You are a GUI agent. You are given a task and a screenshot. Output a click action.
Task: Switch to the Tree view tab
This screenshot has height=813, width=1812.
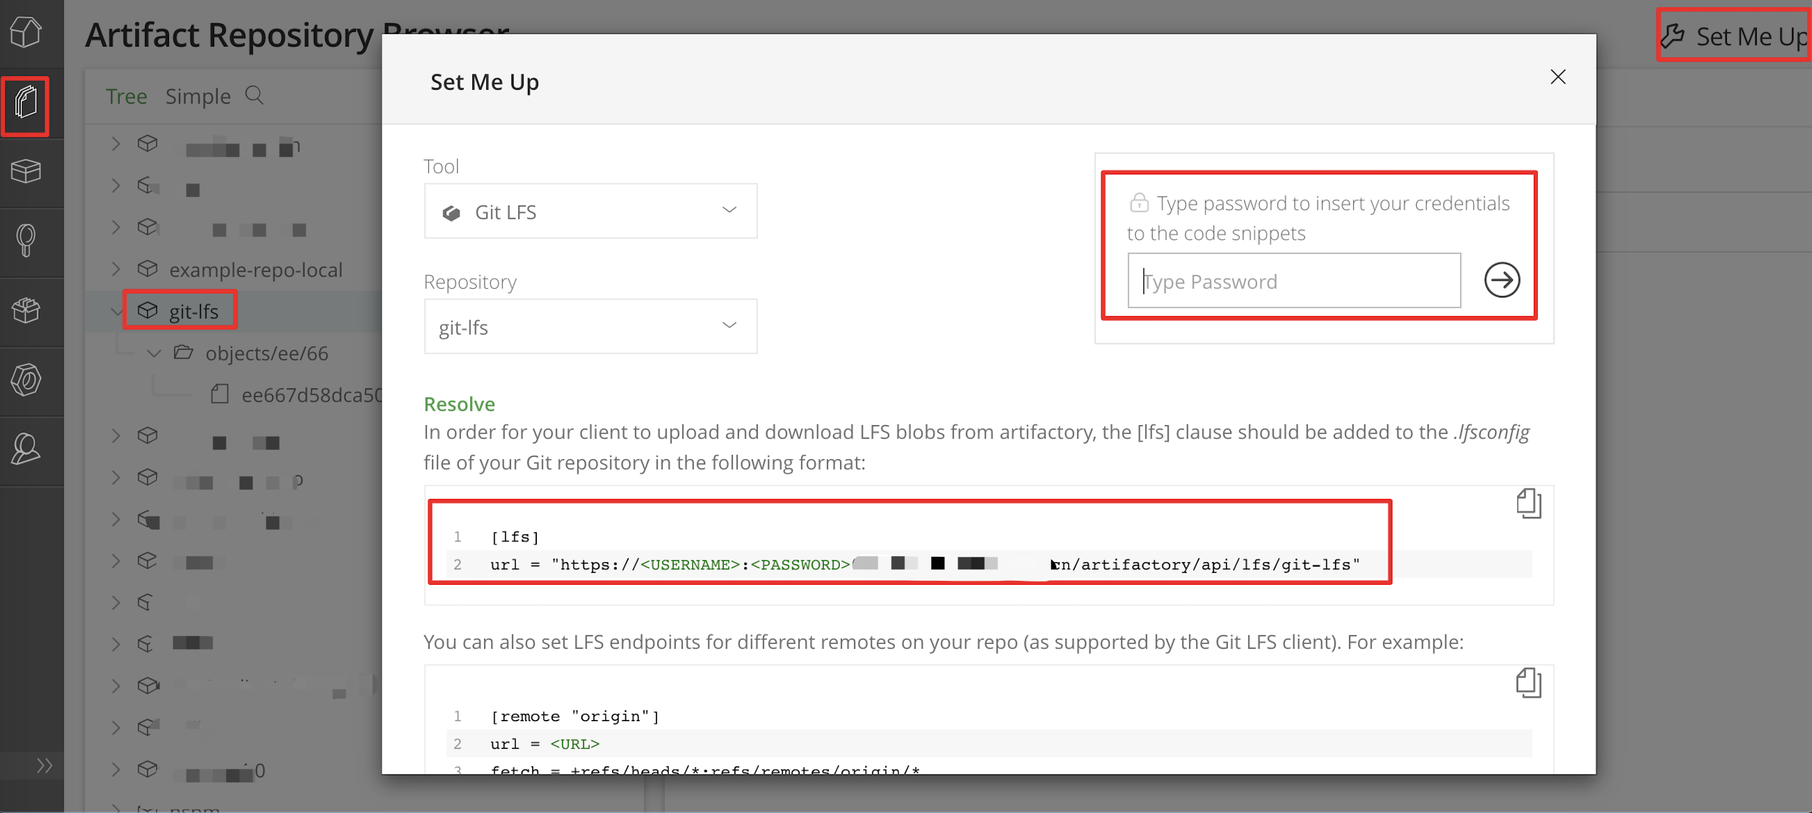pos(126,96)
